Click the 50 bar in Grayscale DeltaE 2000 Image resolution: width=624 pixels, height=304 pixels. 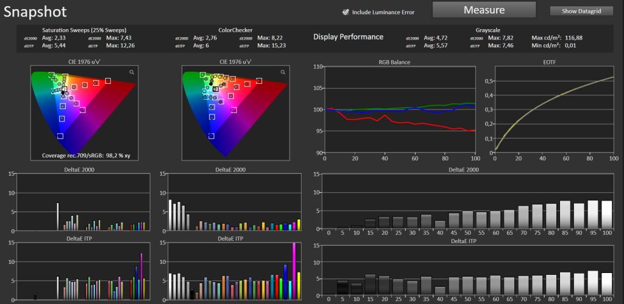tap(467, 219)
